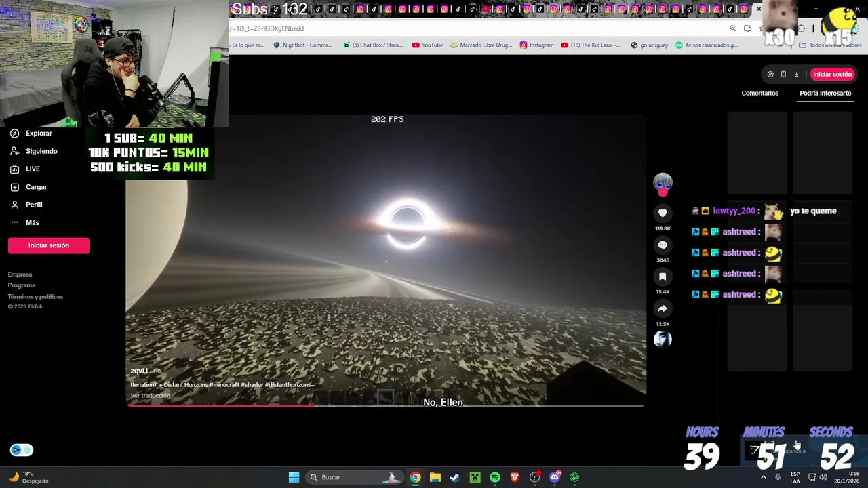
Task: Click the Buscar search box in taskbar
Action: pyautogui.click(x=354, y=477)
